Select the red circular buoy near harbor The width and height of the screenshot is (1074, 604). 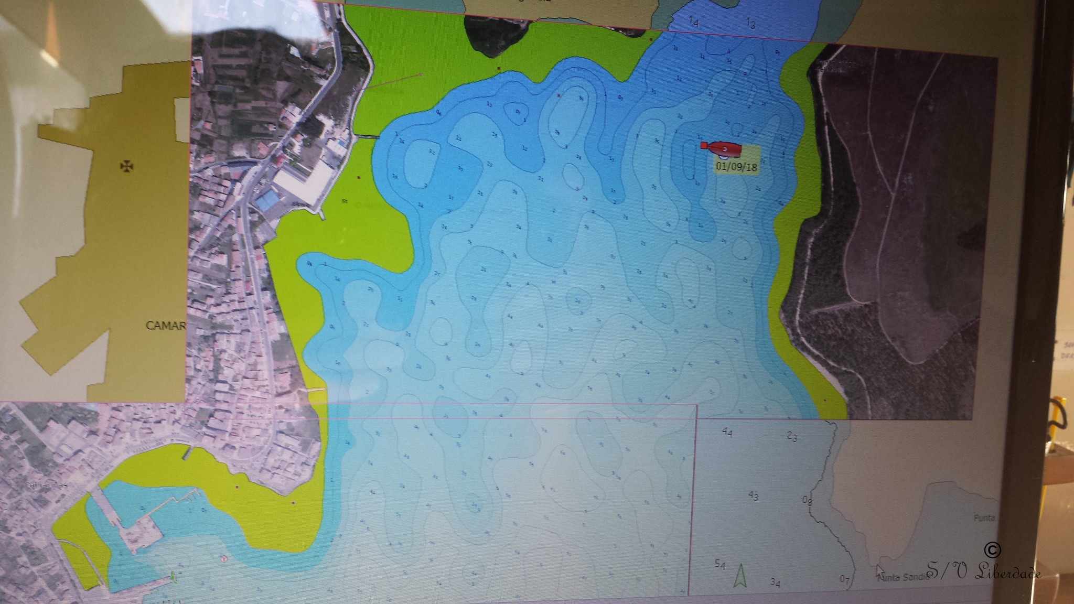pos(224,558)
